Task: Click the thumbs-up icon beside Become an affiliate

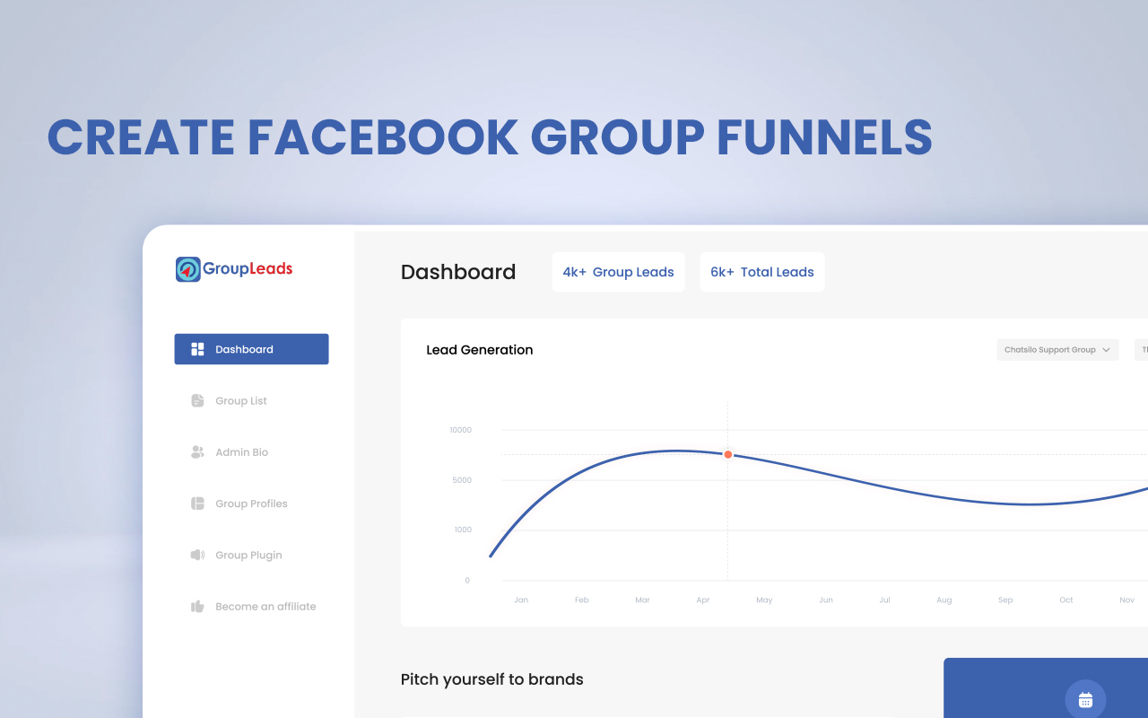Action: click(x=196, y=606)
